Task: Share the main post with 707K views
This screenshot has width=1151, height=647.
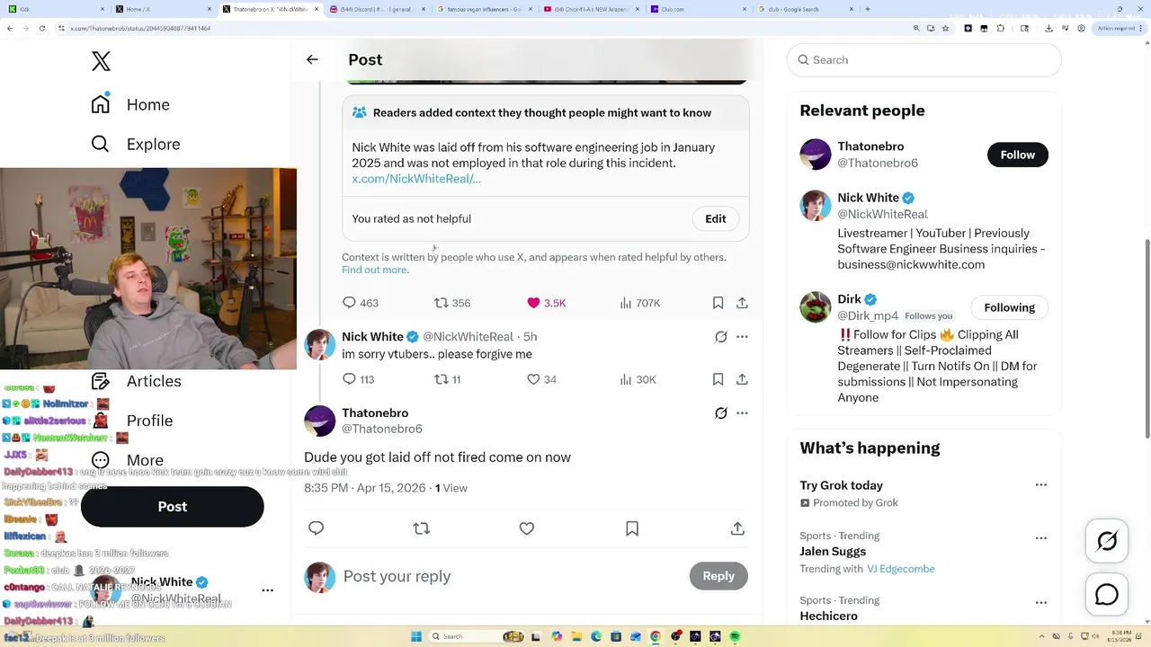Action: point(742,303)
